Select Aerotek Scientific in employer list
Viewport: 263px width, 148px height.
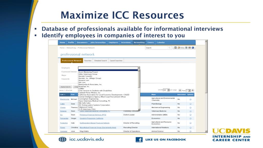(85, 76)
